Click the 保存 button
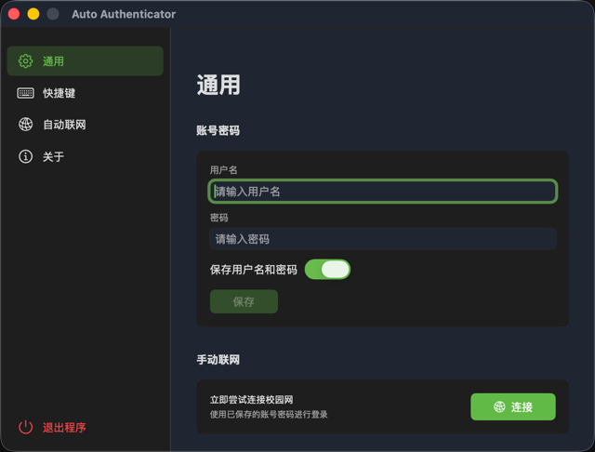Screen dimensions: 595x452 (244, 301)
